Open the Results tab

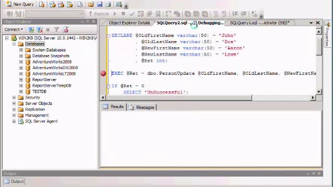click(x=113, y=106)
